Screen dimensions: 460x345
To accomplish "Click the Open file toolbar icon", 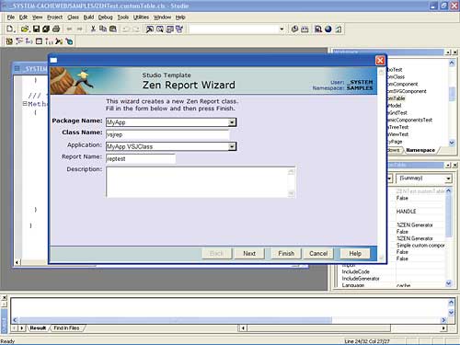I will pyautogui.click(x=25, y=29).
